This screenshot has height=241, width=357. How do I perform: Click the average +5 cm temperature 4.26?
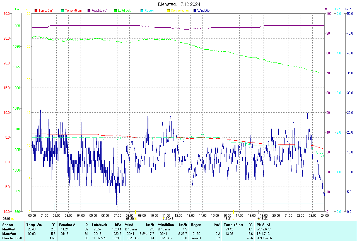tap(249, 238)
